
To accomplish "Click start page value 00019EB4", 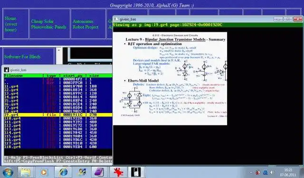I will [73, 147].
